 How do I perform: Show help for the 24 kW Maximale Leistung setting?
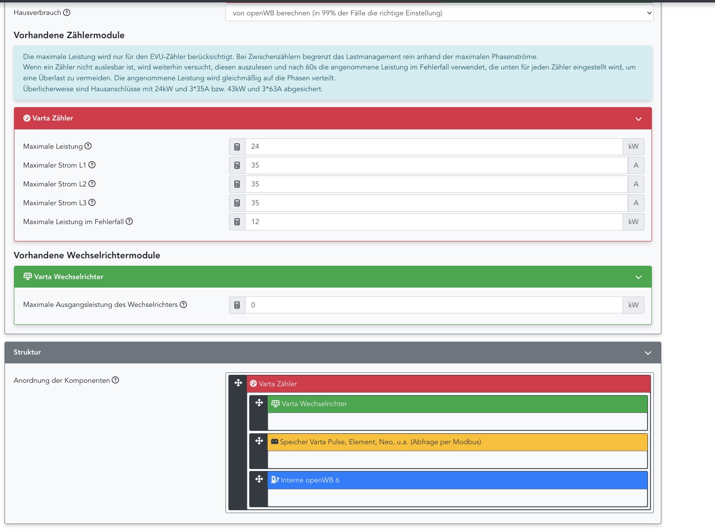(88, 146)
